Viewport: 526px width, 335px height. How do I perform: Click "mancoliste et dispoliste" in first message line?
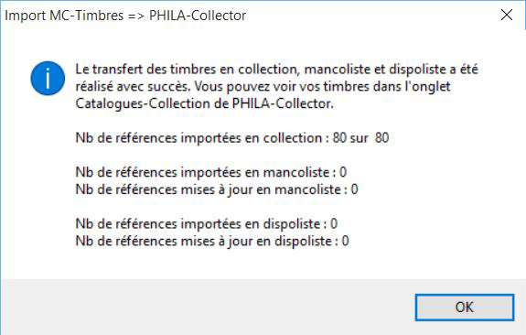coord(376,70)
